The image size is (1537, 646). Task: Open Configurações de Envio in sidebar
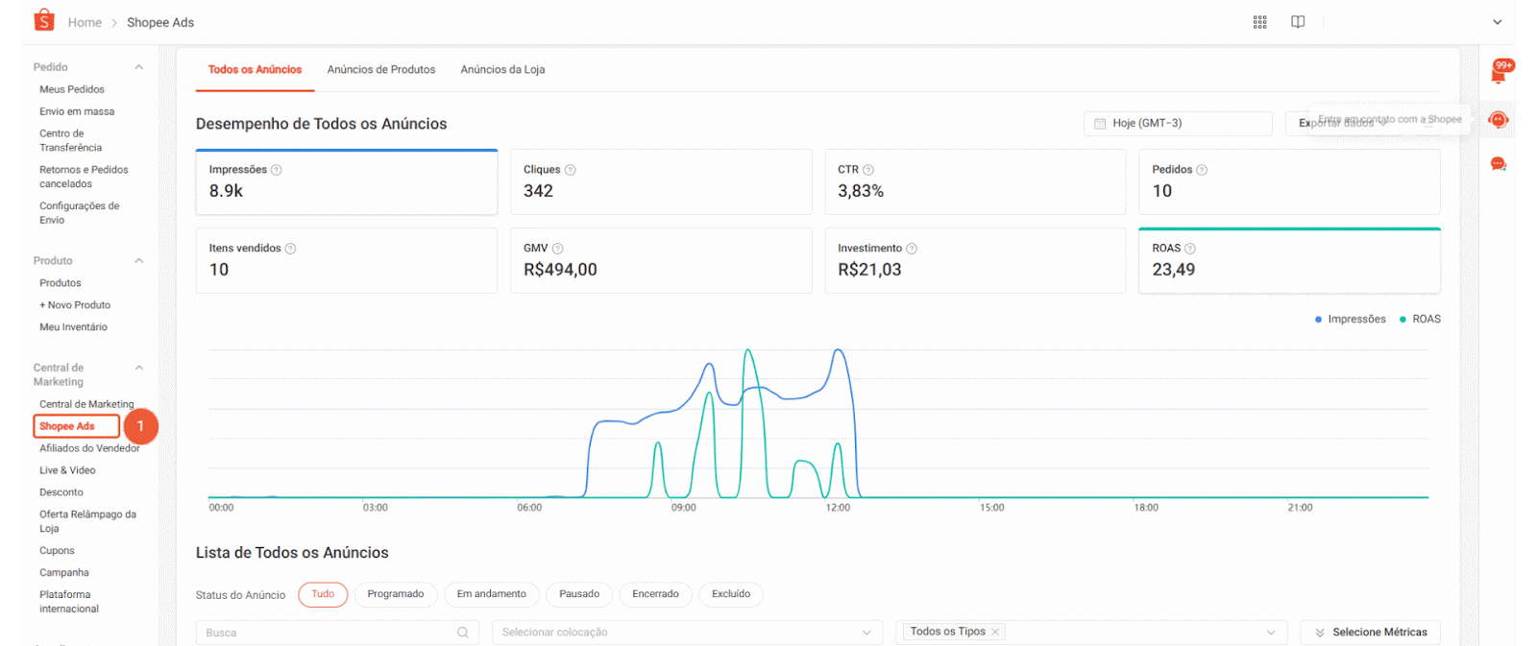[80, 213]
